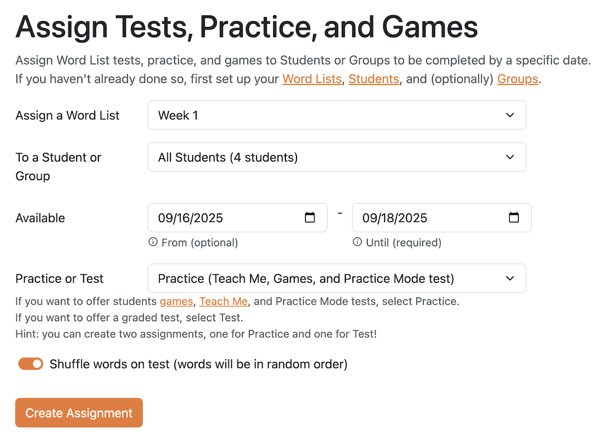
Task: Open the Teach Me link
Action: 223,301
